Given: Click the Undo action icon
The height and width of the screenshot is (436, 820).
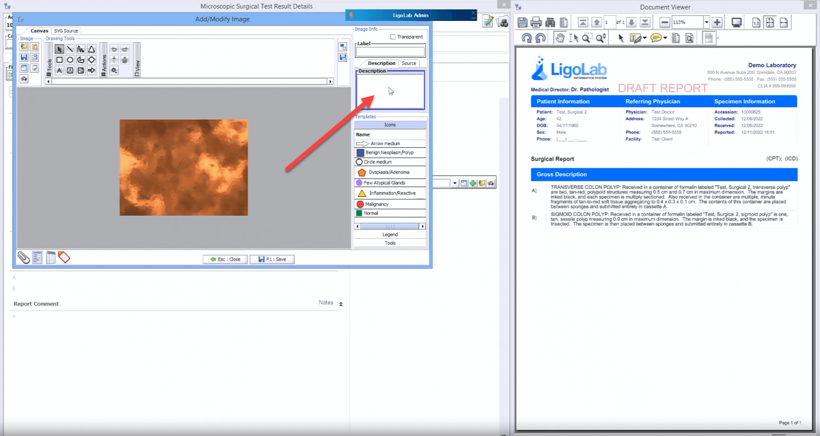Looking at the screenshot, I should (114, 49).
